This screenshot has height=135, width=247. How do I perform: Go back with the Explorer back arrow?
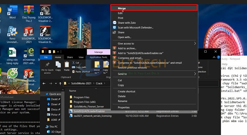44,83
